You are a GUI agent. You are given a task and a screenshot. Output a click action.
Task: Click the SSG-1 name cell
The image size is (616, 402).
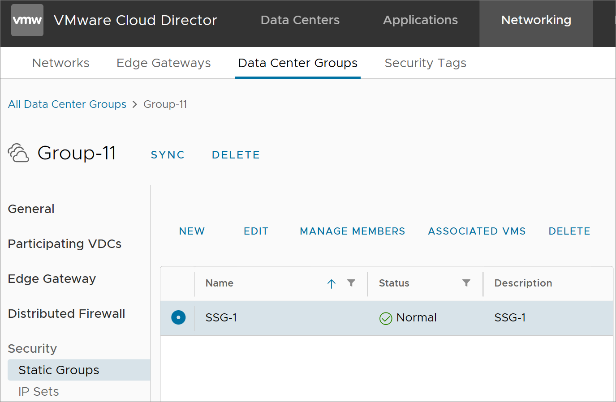pos(221,318)
